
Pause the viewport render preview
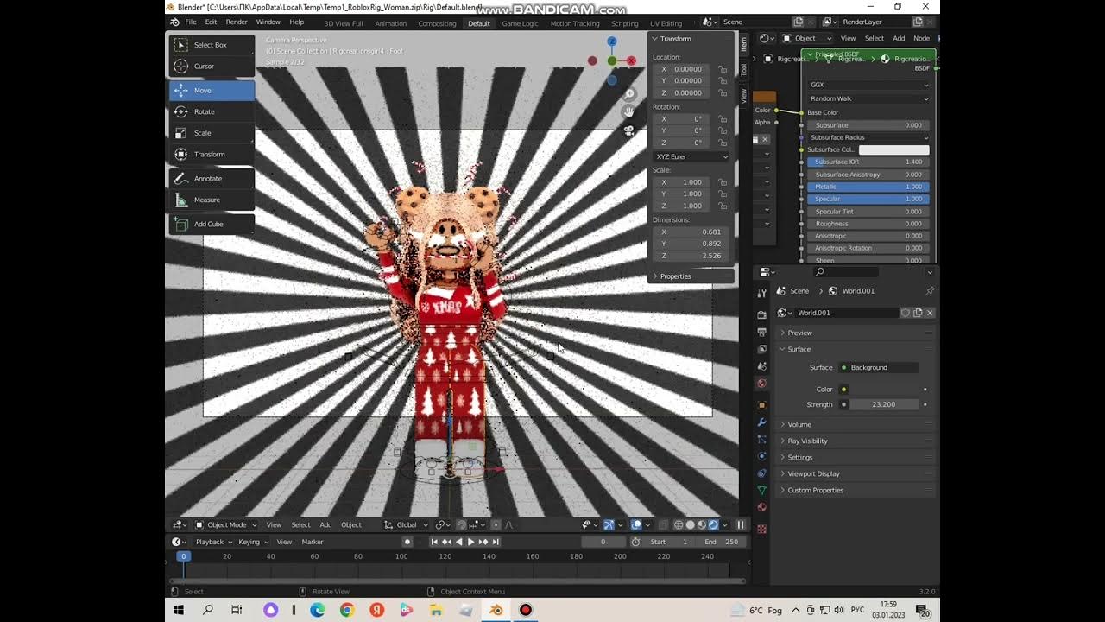point(741,524)
